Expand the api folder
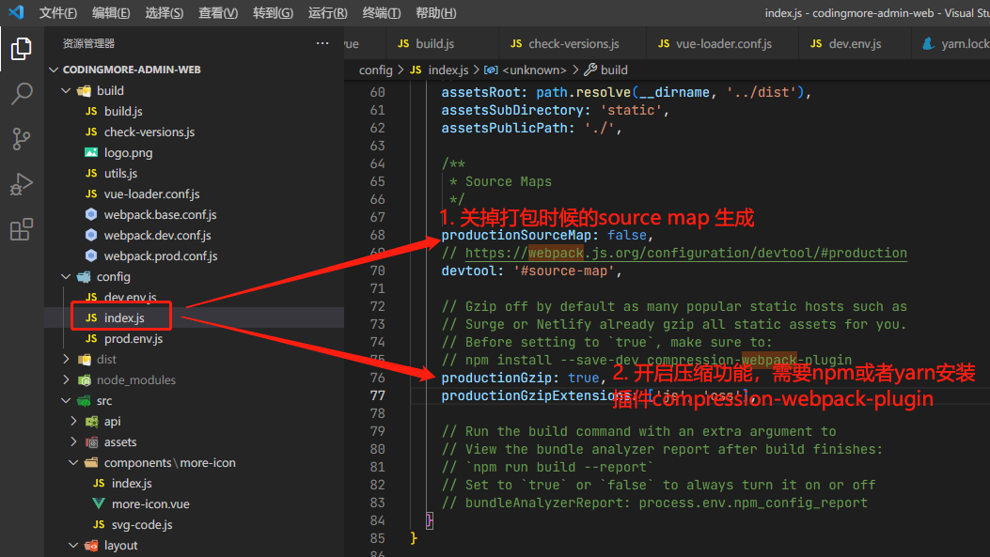The image size is (990, 557). click(73, 421)
